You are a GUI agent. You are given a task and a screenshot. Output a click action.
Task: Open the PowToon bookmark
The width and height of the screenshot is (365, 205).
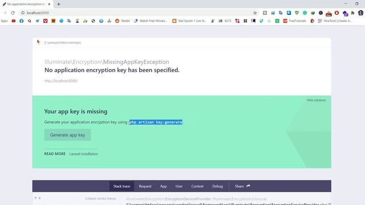335,21
